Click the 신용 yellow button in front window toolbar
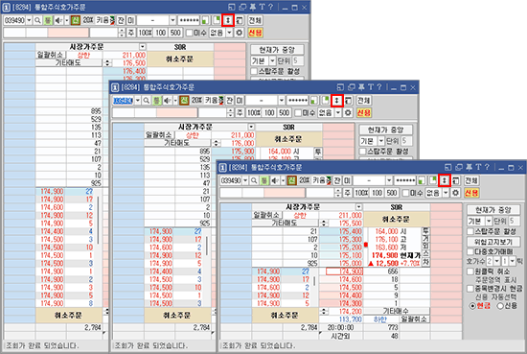This screenshot has width=527, height=354. [471, 193]
